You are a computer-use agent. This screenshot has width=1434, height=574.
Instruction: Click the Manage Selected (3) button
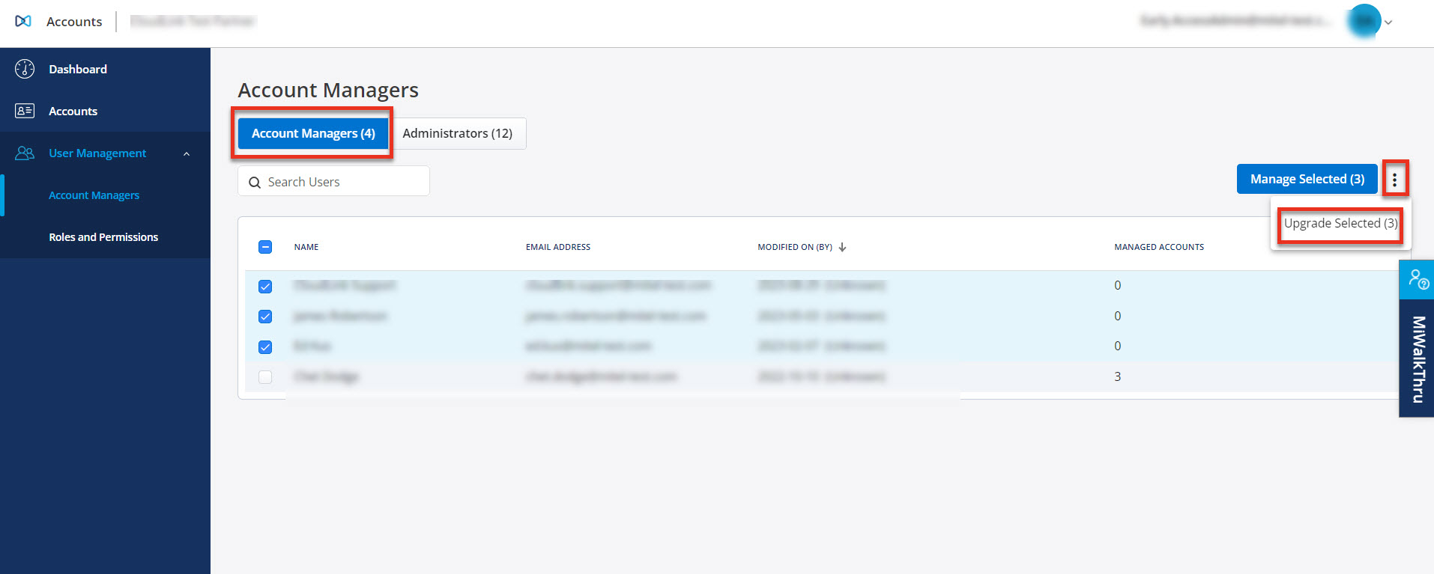coord(1307,179)
